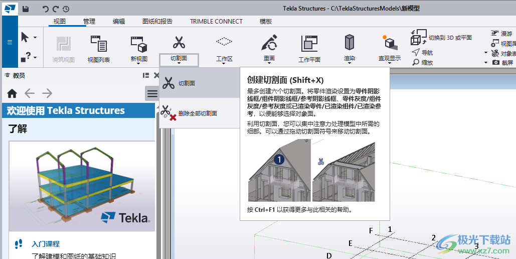Click the 工作区 work area icon
The height and width of the screenshot is (259, 516).
point(224,42)
